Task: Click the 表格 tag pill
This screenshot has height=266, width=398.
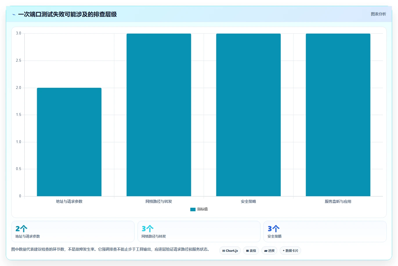Action: [x=251, y=251]
